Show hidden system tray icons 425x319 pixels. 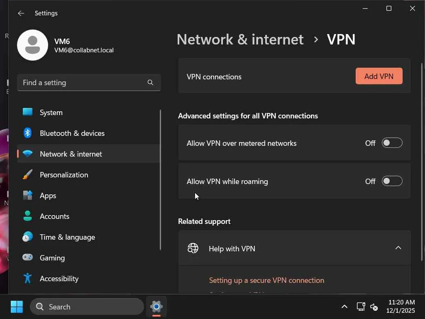click(344, 307)
